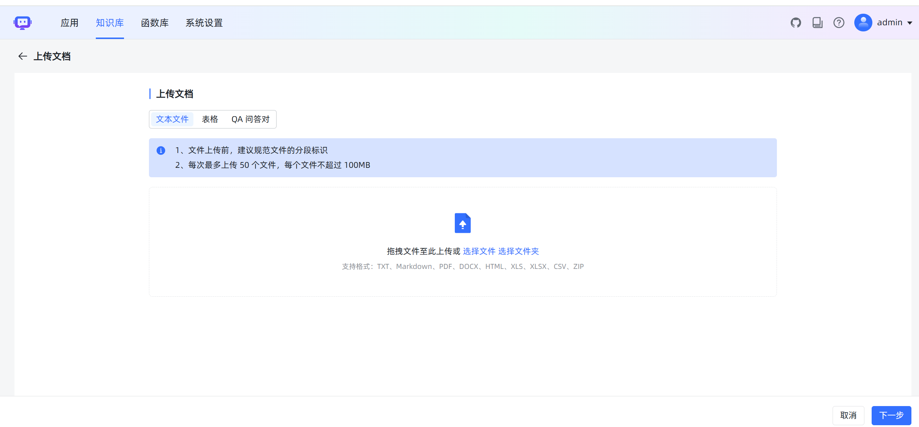Click the admin username text
This screenshot has width=919, height=427.
click(889, 23)
